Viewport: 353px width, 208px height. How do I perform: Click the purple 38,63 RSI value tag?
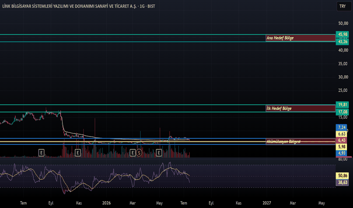point(342,182)
